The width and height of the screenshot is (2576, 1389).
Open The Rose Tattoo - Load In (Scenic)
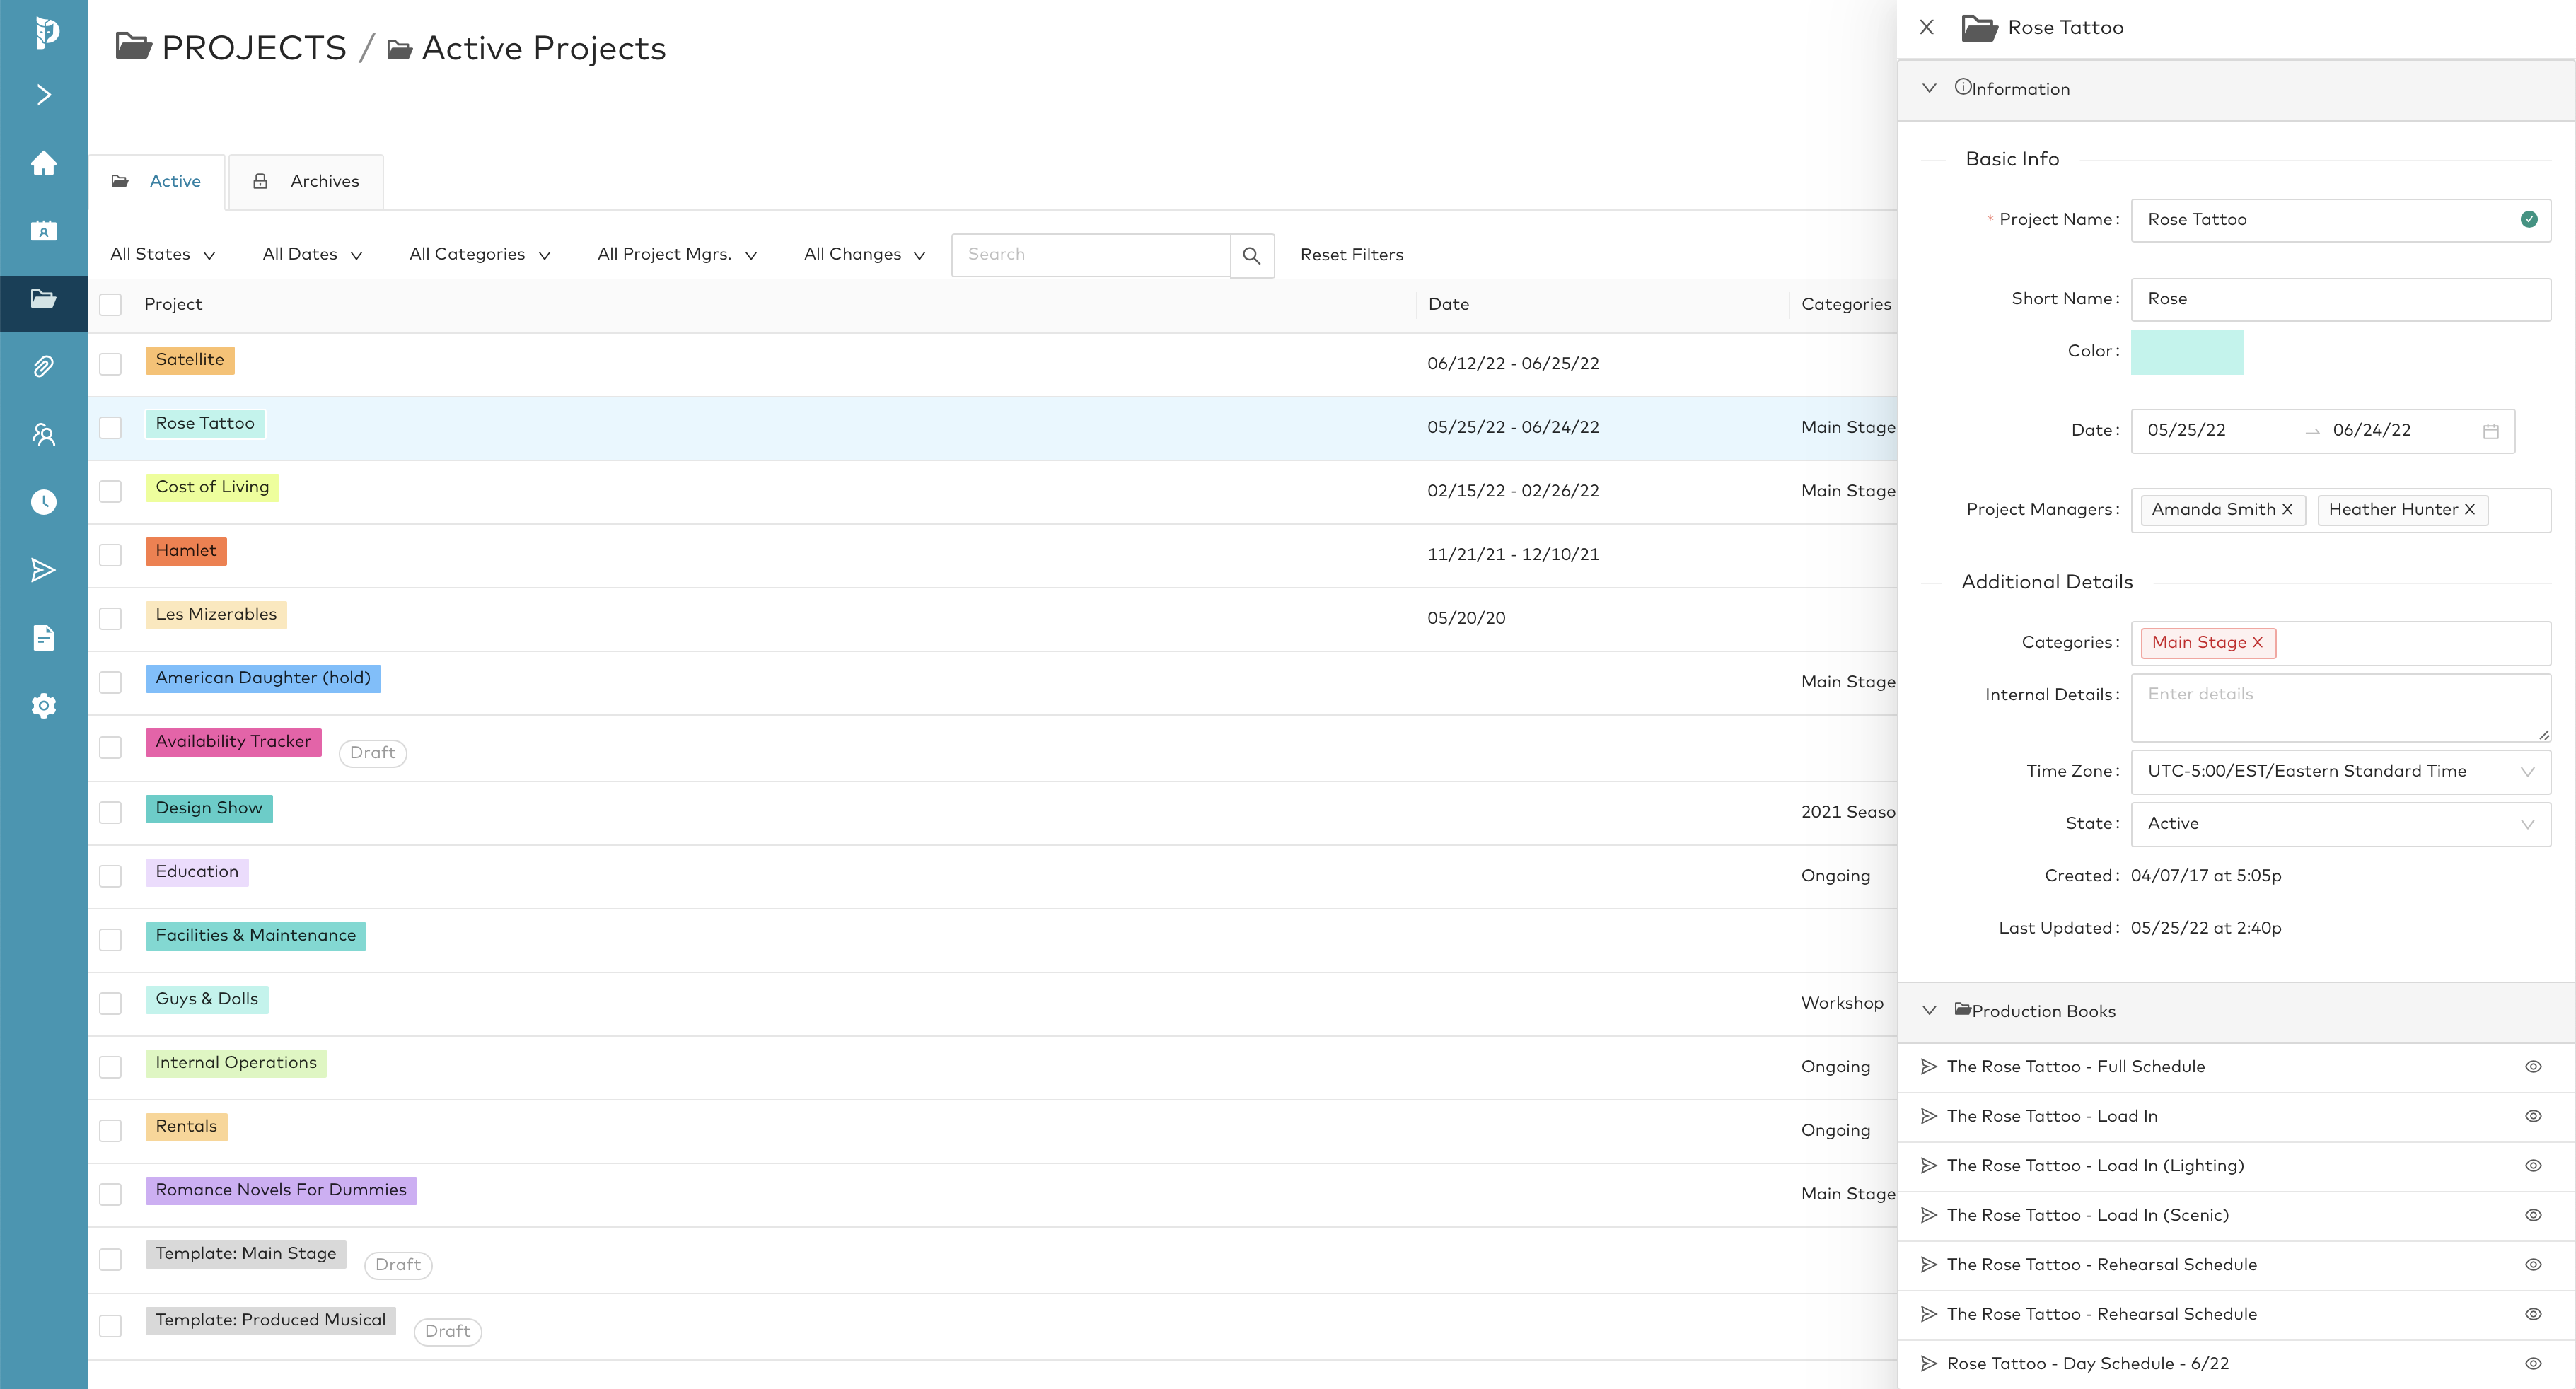tap(2088, 1215)
